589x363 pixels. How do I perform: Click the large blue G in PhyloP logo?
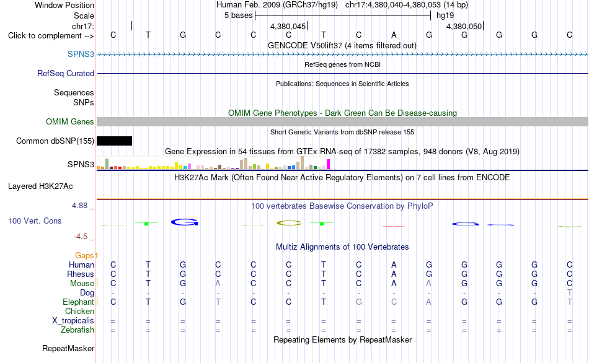click(x=184, y=222)
